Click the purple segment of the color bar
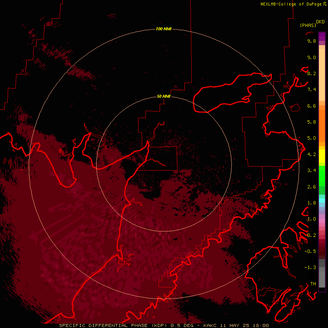The width and height of the screenshot is (328, 328). point(322,37)
